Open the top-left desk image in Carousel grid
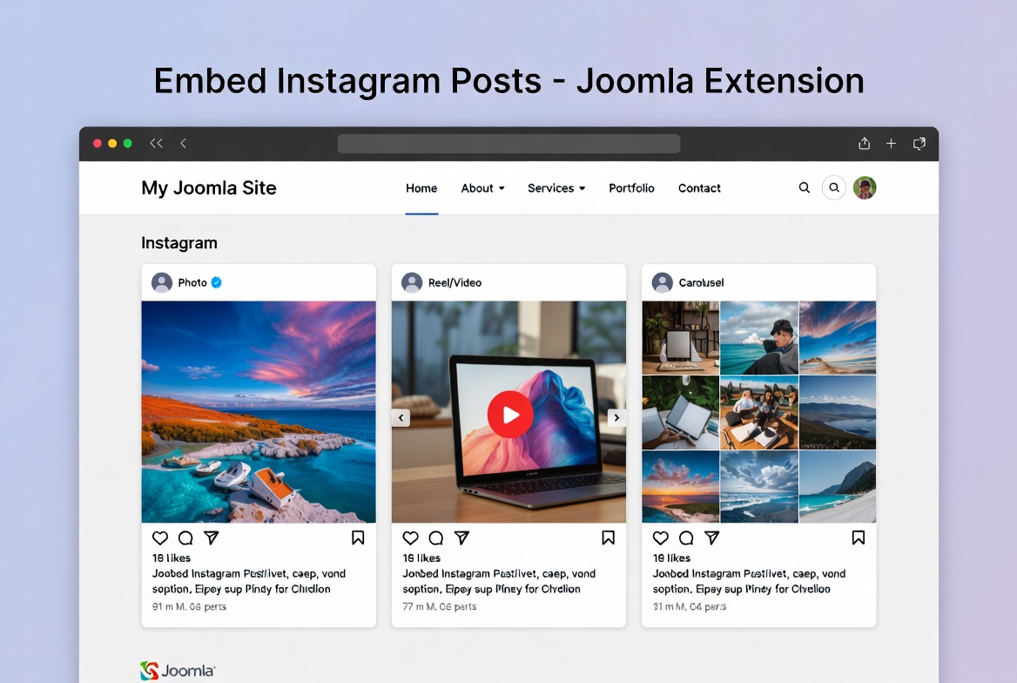Screen dimensions: 1017x683 point(680,338)
